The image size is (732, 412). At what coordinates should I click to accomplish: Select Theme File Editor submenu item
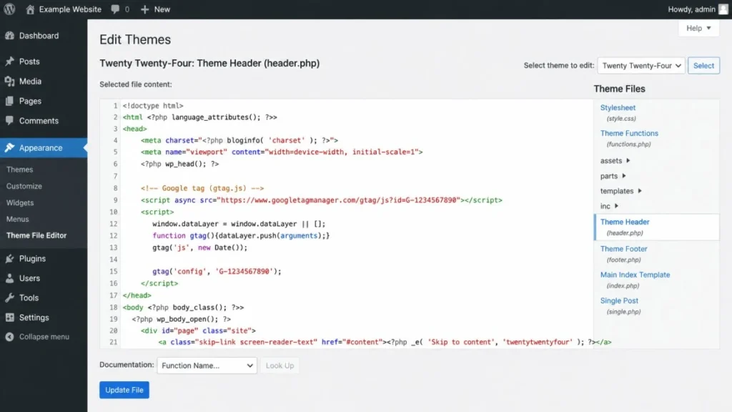point(36,235)
